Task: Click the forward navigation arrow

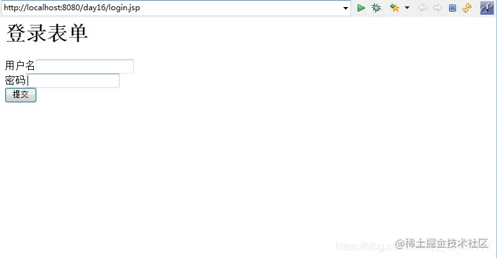Action: coord(438,8)
